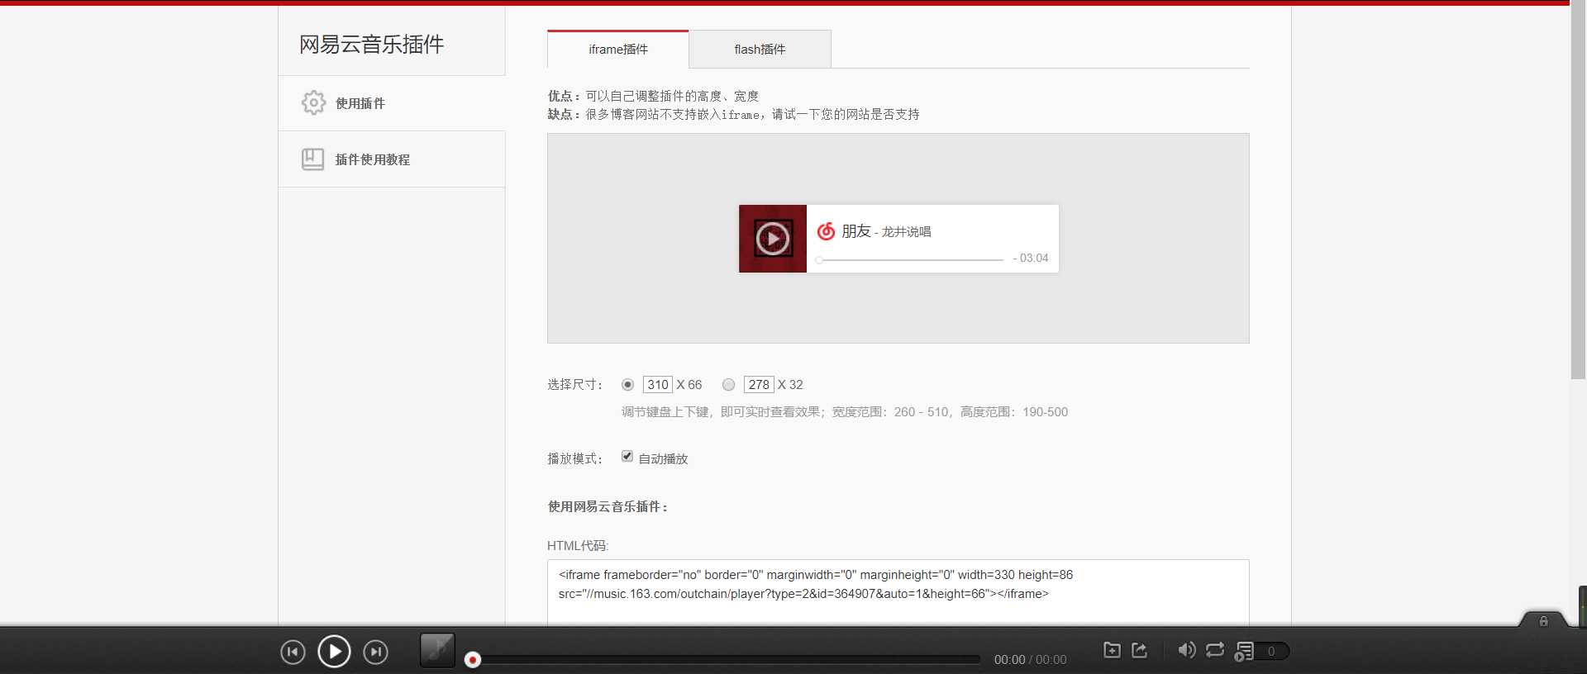The width and height of the screenshot is (1587, 674).
Task: Click the lock icon to pin the player bar
Action: point(1543,621)
